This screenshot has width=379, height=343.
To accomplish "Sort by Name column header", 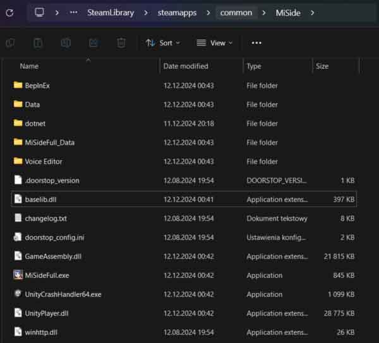I will (x=29, y=66).
